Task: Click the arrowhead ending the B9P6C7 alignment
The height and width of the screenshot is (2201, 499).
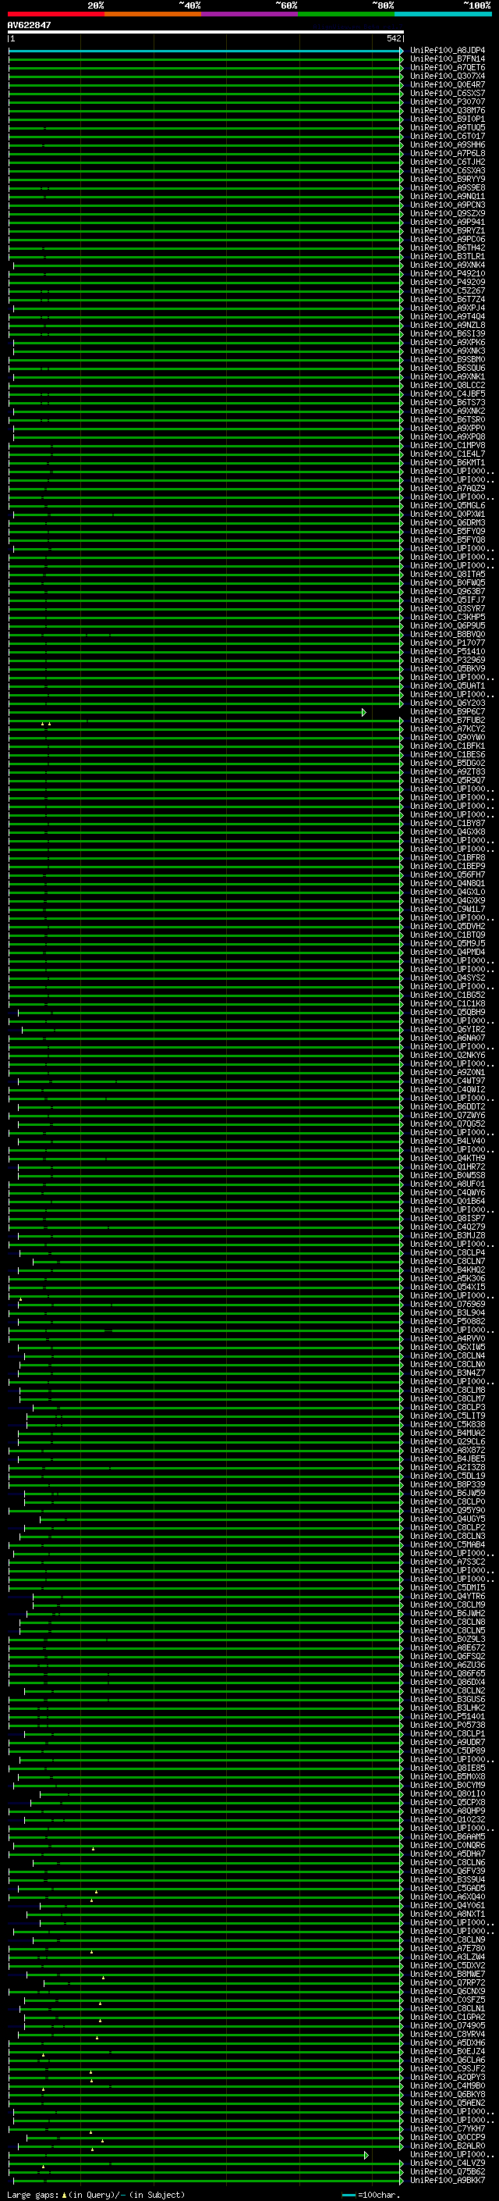Action: pyautogui.click(x=364, y=712)
